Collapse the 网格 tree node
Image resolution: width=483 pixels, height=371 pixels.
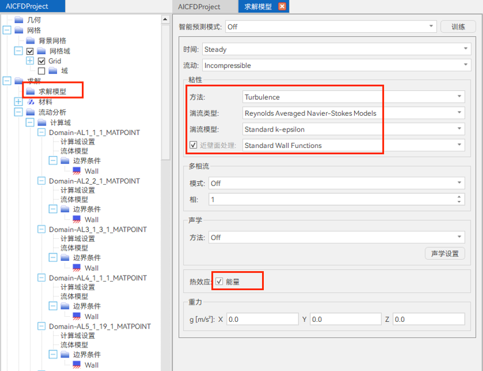[x=7, y=30]
